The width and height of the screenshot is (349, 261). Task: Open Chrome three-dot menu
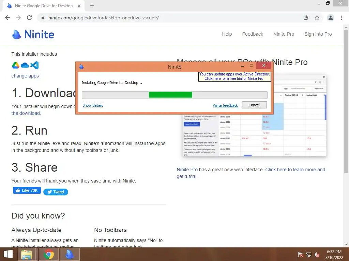342,18
